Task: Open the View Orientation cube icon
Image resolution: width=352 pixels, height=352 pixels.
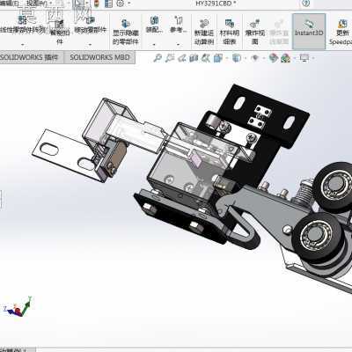Action: coord(218,58)
